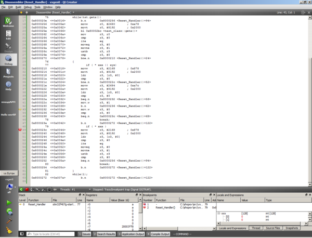This screenshot has height=238, width=312.
Task: Float the Stack panel
Action: coord(80,195)
